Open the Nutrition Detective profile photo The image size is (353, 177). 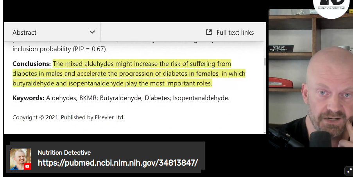(x=20, y=159)
